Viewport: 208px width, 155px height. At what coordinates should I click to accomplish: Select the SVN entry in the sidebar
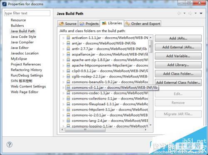click(x=22, y=81)
